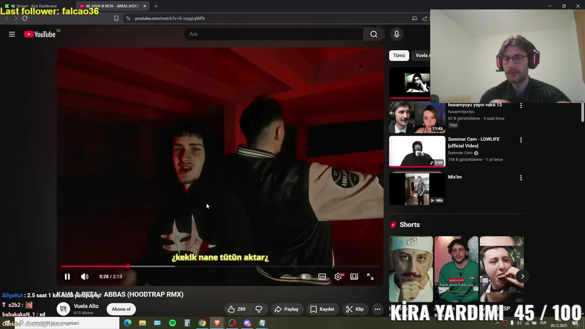Image resolution: width=585 pixels, height=329 pixels.
Task: Open options for husamyuyu yayın vakti video
Action: [x=521, y=106]
